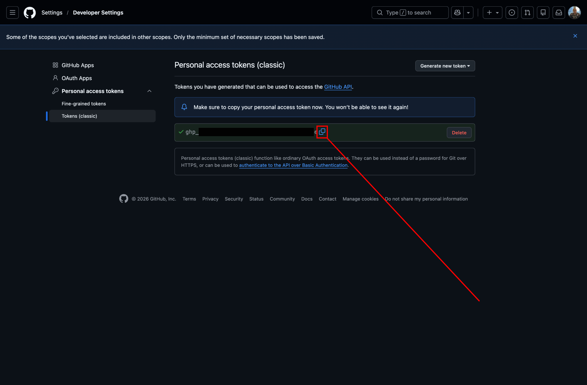
Task: Open the Repositories icon in header
Action: (x=543, y=13)
